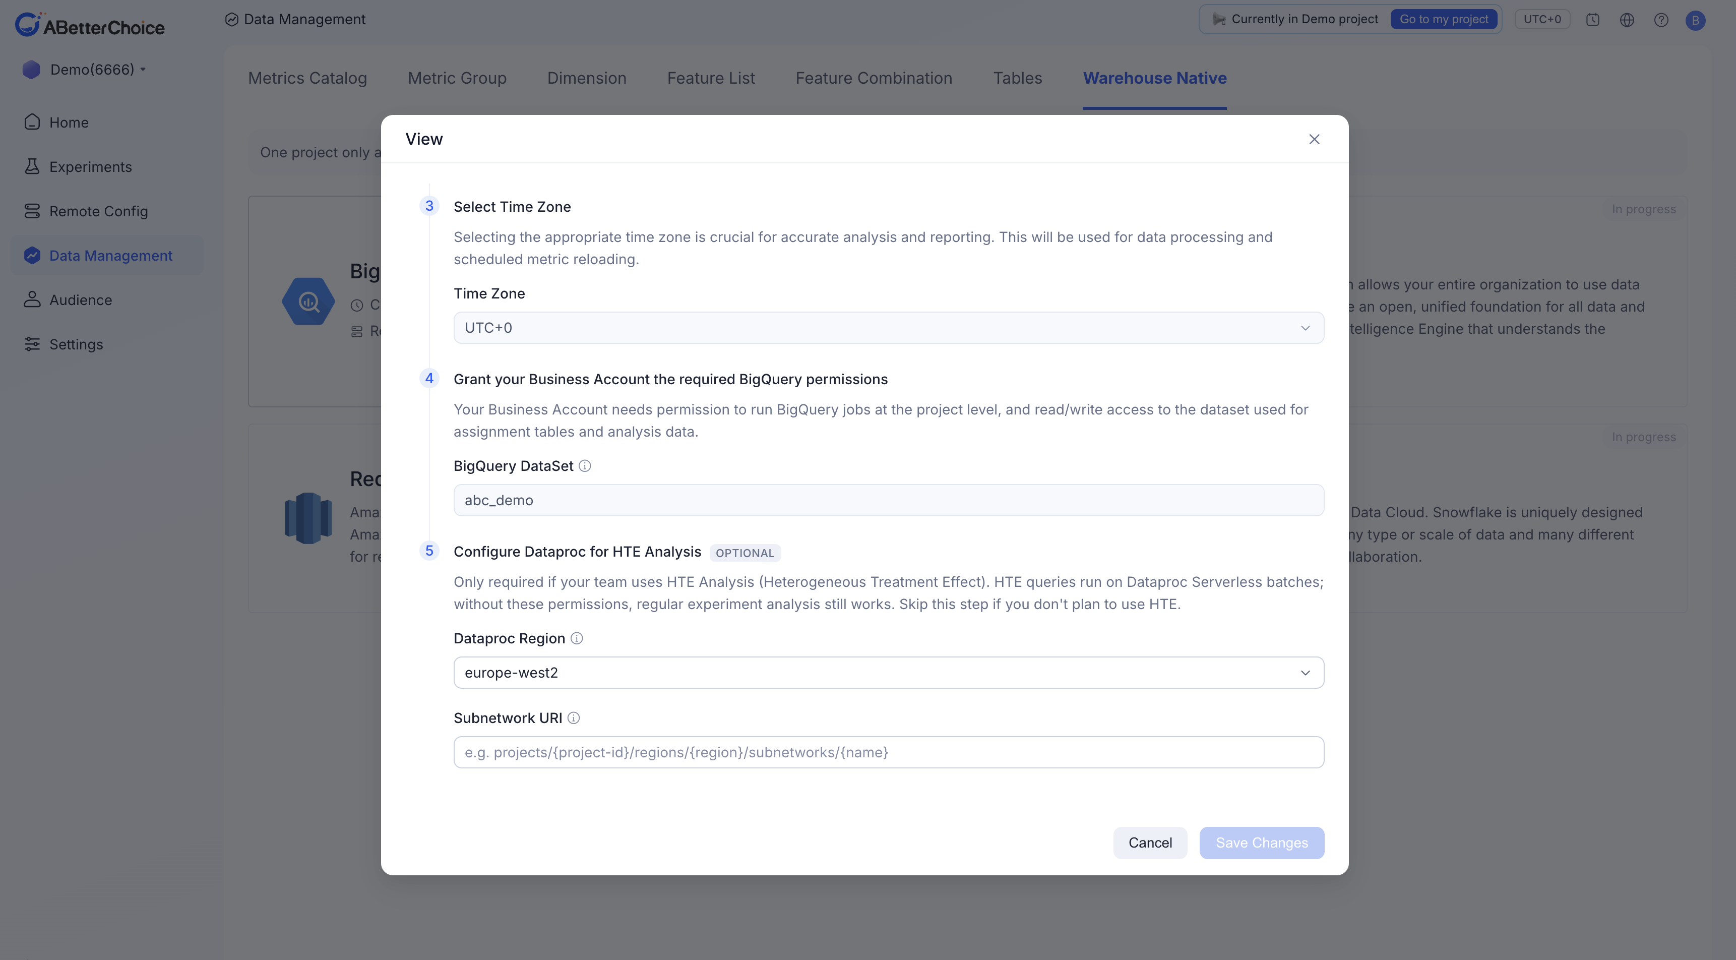This screenshot has width=1736, height=960.
Task: Open Settings in sidebar
Action: (x=107, y=344)
